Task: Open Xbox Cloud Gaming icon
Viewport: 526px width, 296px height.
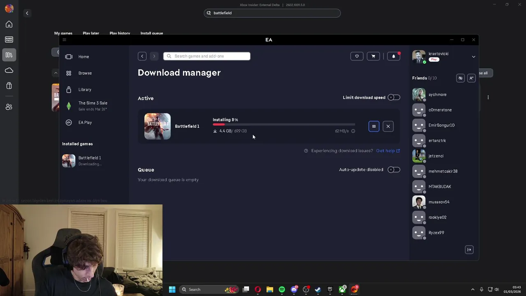Action: click(x=9, y=70)
